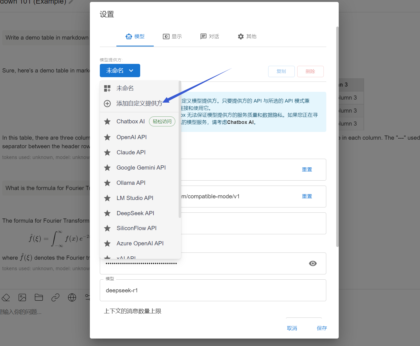Screen dimensions: 420x346
Task: Click 取消 to discard settings
Action: pos(292,328)
